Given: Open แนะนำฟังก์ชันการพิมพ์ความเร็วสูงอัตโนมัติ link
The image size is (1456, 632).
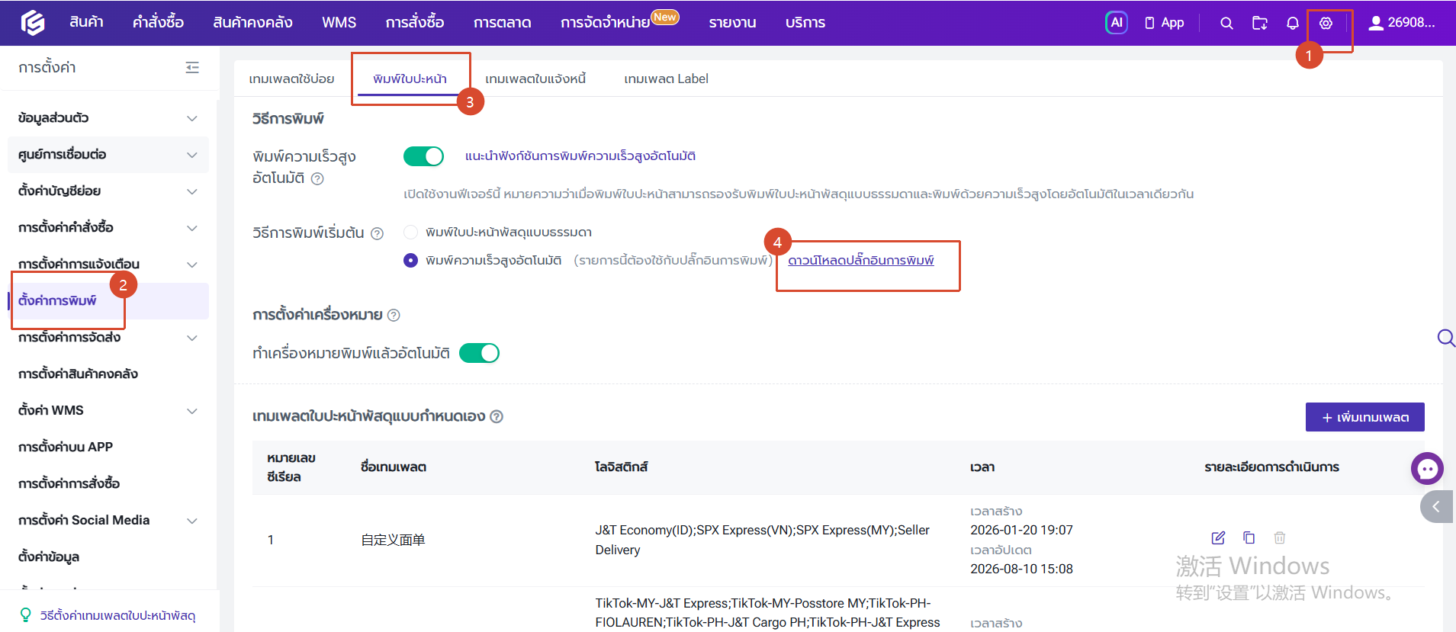Looking at the screenshot, I should pos(580,156).
